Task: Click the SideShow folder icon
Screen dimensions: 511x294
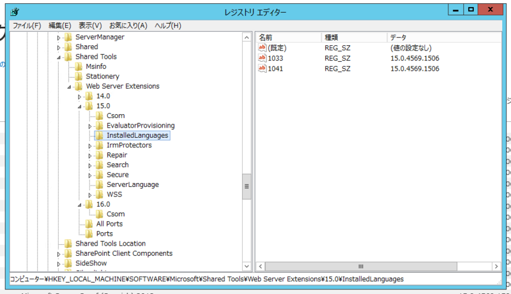Action: point(68,263)
